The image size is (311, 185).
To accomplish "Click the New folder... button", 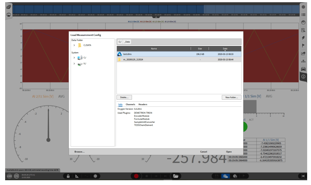I will pyautogui.click(x=231, y=97).
